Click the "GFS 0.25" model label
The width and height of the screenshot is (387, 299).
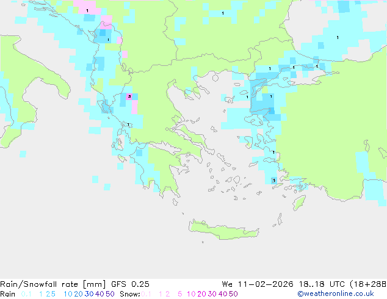tap(130, 284)
